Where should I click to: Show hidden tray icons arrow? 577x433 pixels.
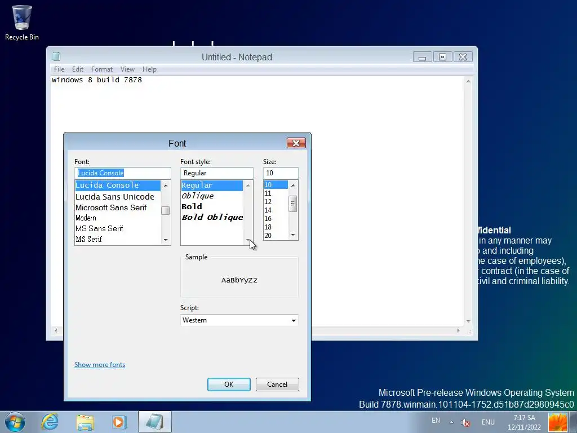pyautogui.click(x=451, y=422)
